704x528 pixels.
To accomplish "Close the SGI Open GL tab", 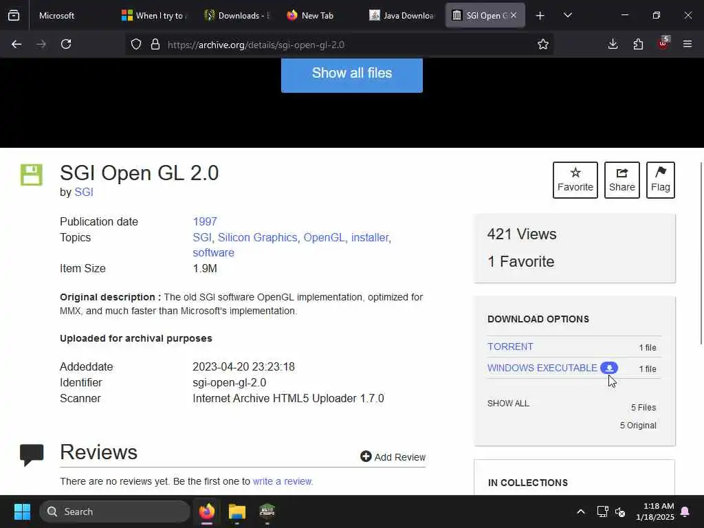I will point(514,15).
